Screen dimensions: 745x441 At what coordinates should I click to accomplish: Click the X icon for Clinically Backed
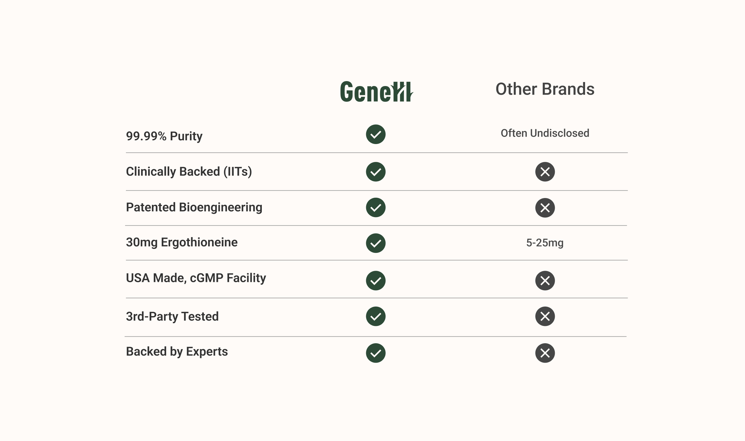[545, 172]
